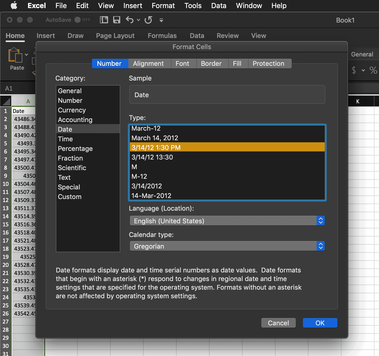Select the Custom category
The width and height of the screenshot is (379, 356).
click(x=70, y=197)
